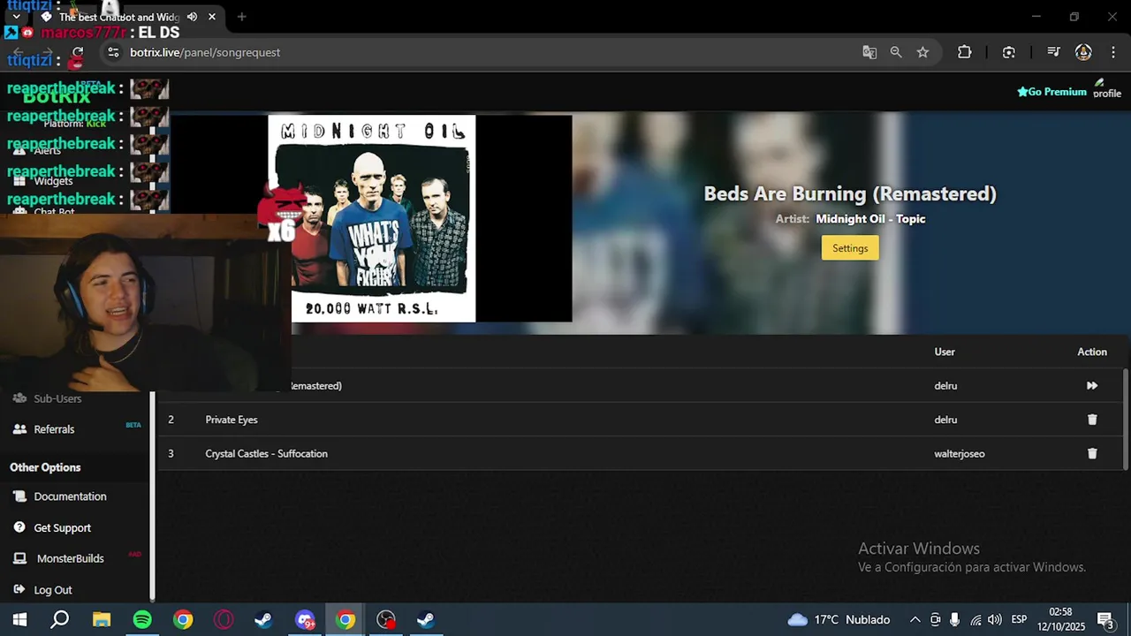Click the zoom magnifier icon in address bar
This screenshot has height=636, width=1131.
[896, 52]
